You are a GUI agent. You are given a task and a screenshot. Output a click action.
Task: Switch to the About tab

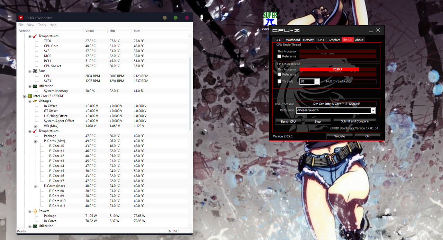359,40
